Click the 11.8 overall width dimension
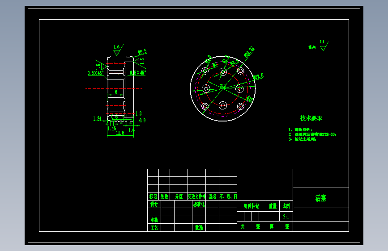Screen dimensions: 388x251 click(120, 133)
